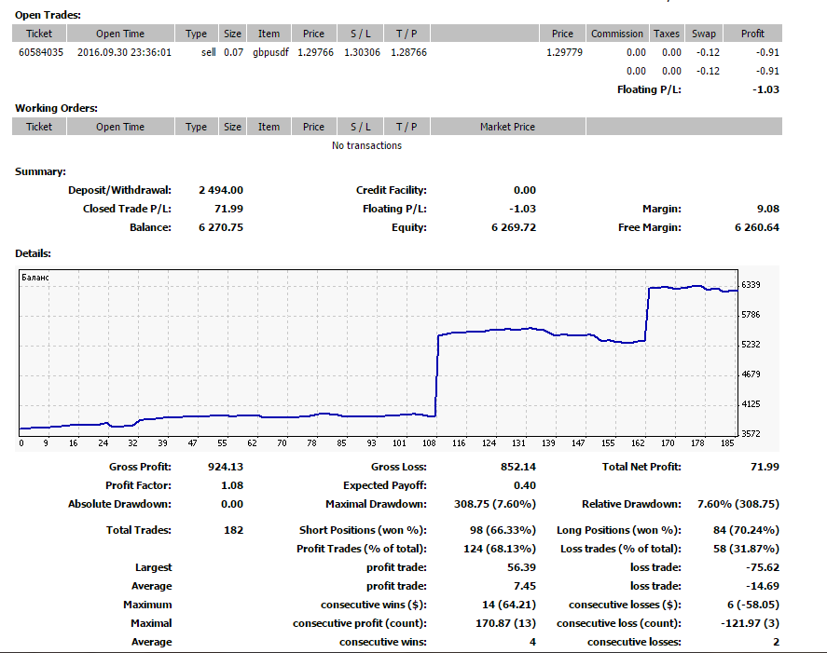Click the Taxes column header
The image size is (827, 653).
pos(667,34)
